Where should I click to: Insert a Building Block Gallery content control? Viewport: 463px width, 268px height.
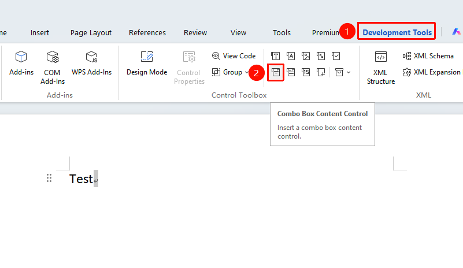pos(321,56)
